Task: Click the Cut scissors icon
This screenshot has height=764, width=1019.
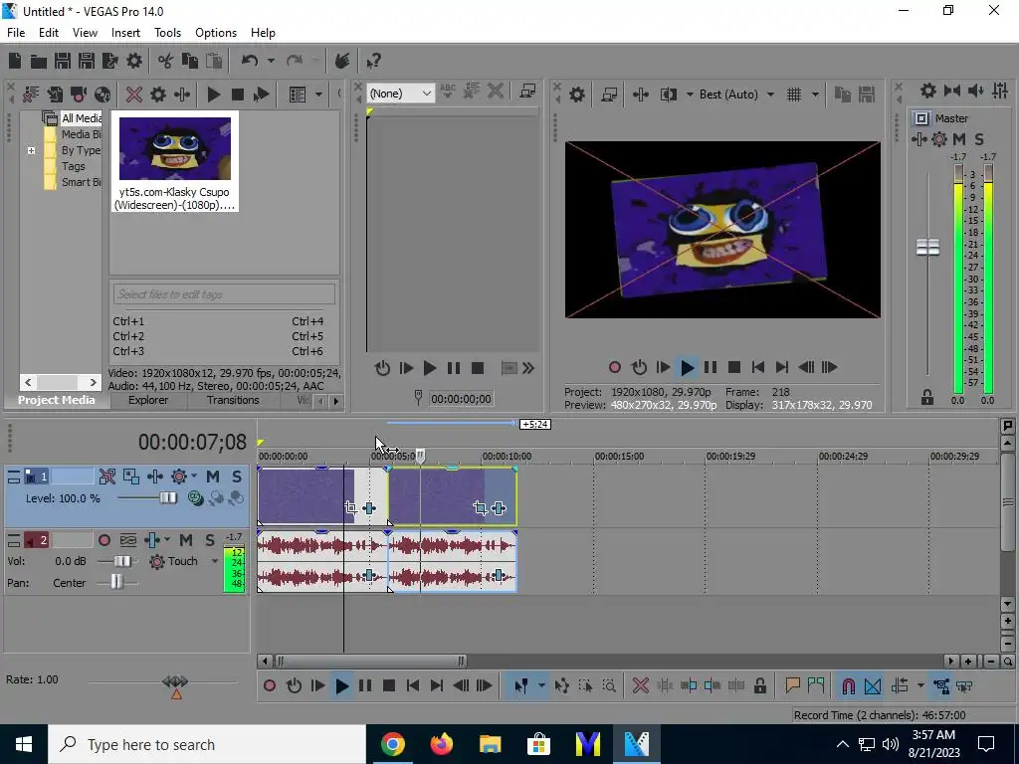Action: click(x=166, y=61)
